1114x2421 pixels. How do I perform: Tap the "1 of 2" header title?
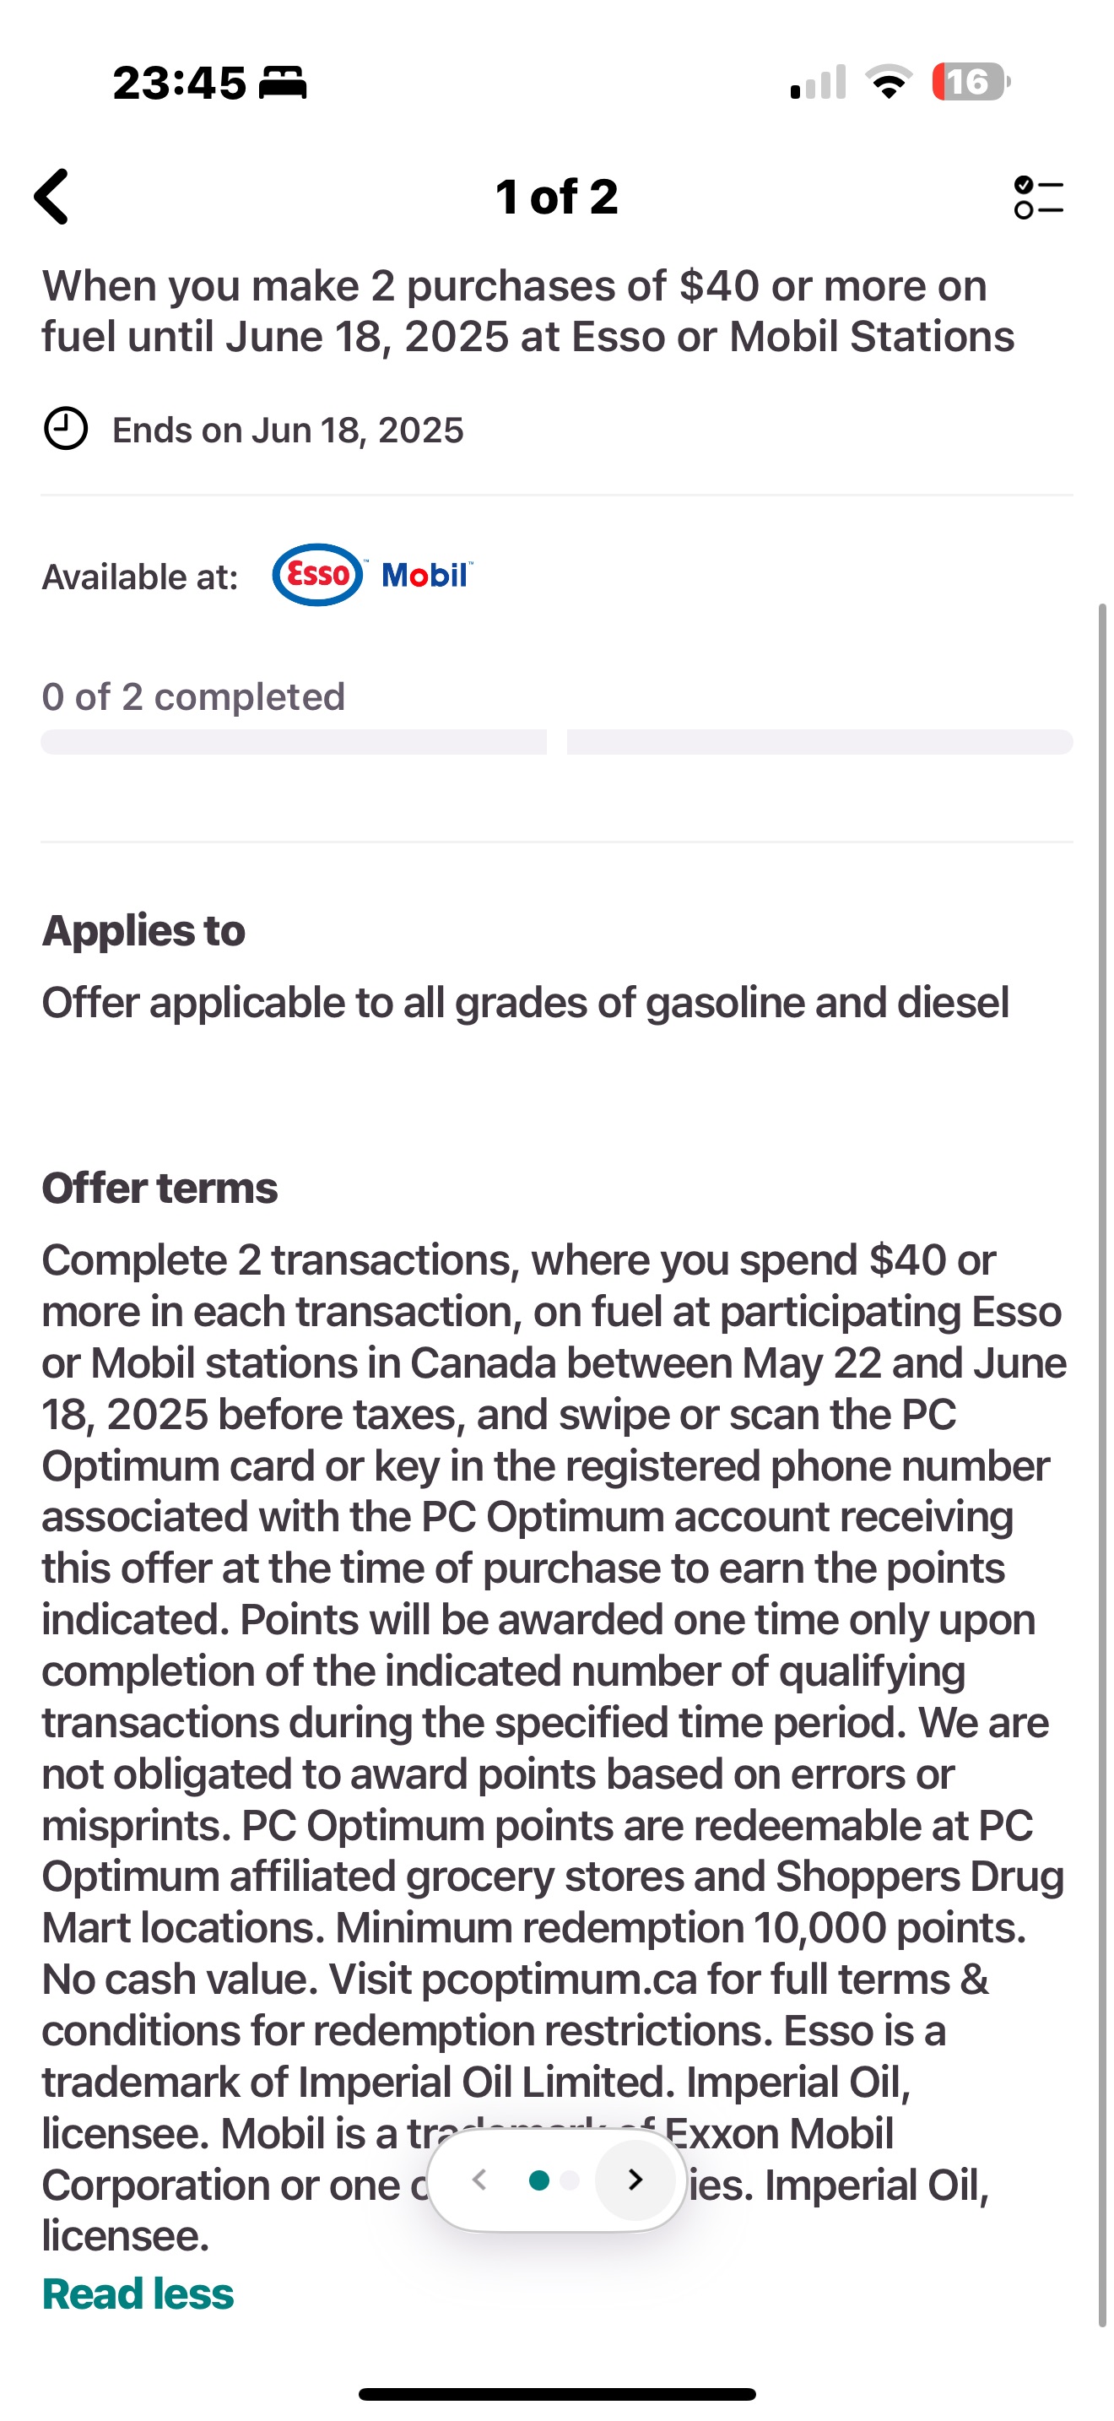click(557, 197)
